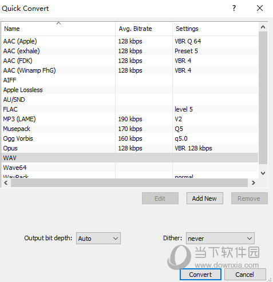Select the AAC (Apple) preset
The height and width of the screenshot is (282, 273).
pyautogui.click(x=130, y=41)
